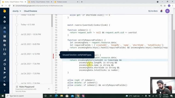Open notifications bell icon
175x98 pixels.
(x=161, y=11)
